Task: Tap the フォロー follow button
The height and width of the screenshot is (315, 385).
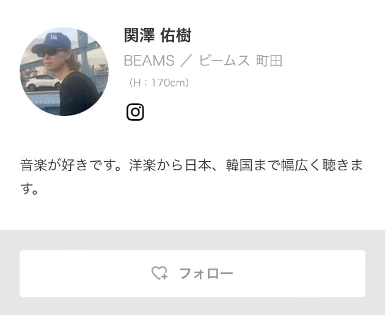Action: pos(193,273)
